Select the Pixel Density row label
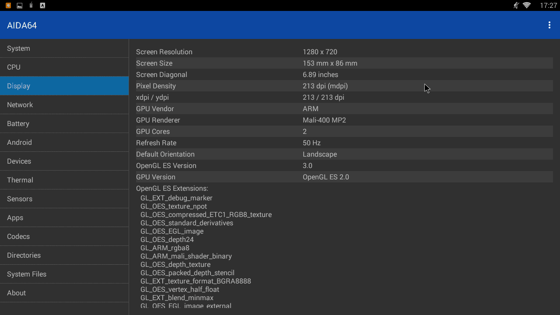560x315 pixels. (156, 86)
